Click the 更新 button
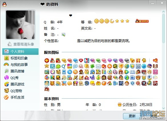The image size is (167, 121). 132,116
